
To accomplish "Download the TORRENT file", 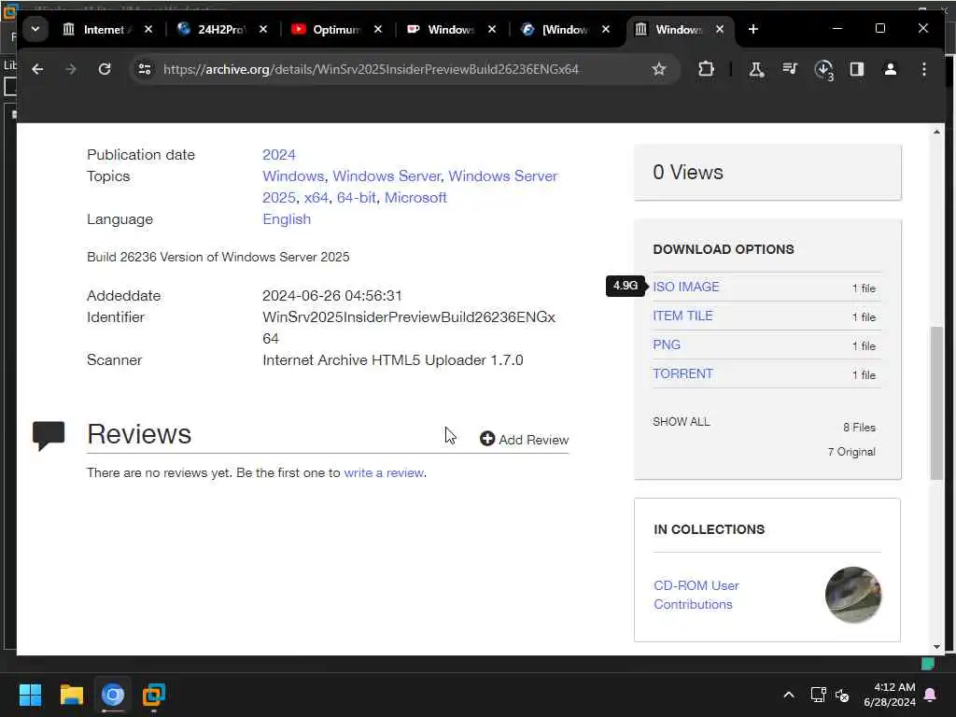I will (682, 373).
